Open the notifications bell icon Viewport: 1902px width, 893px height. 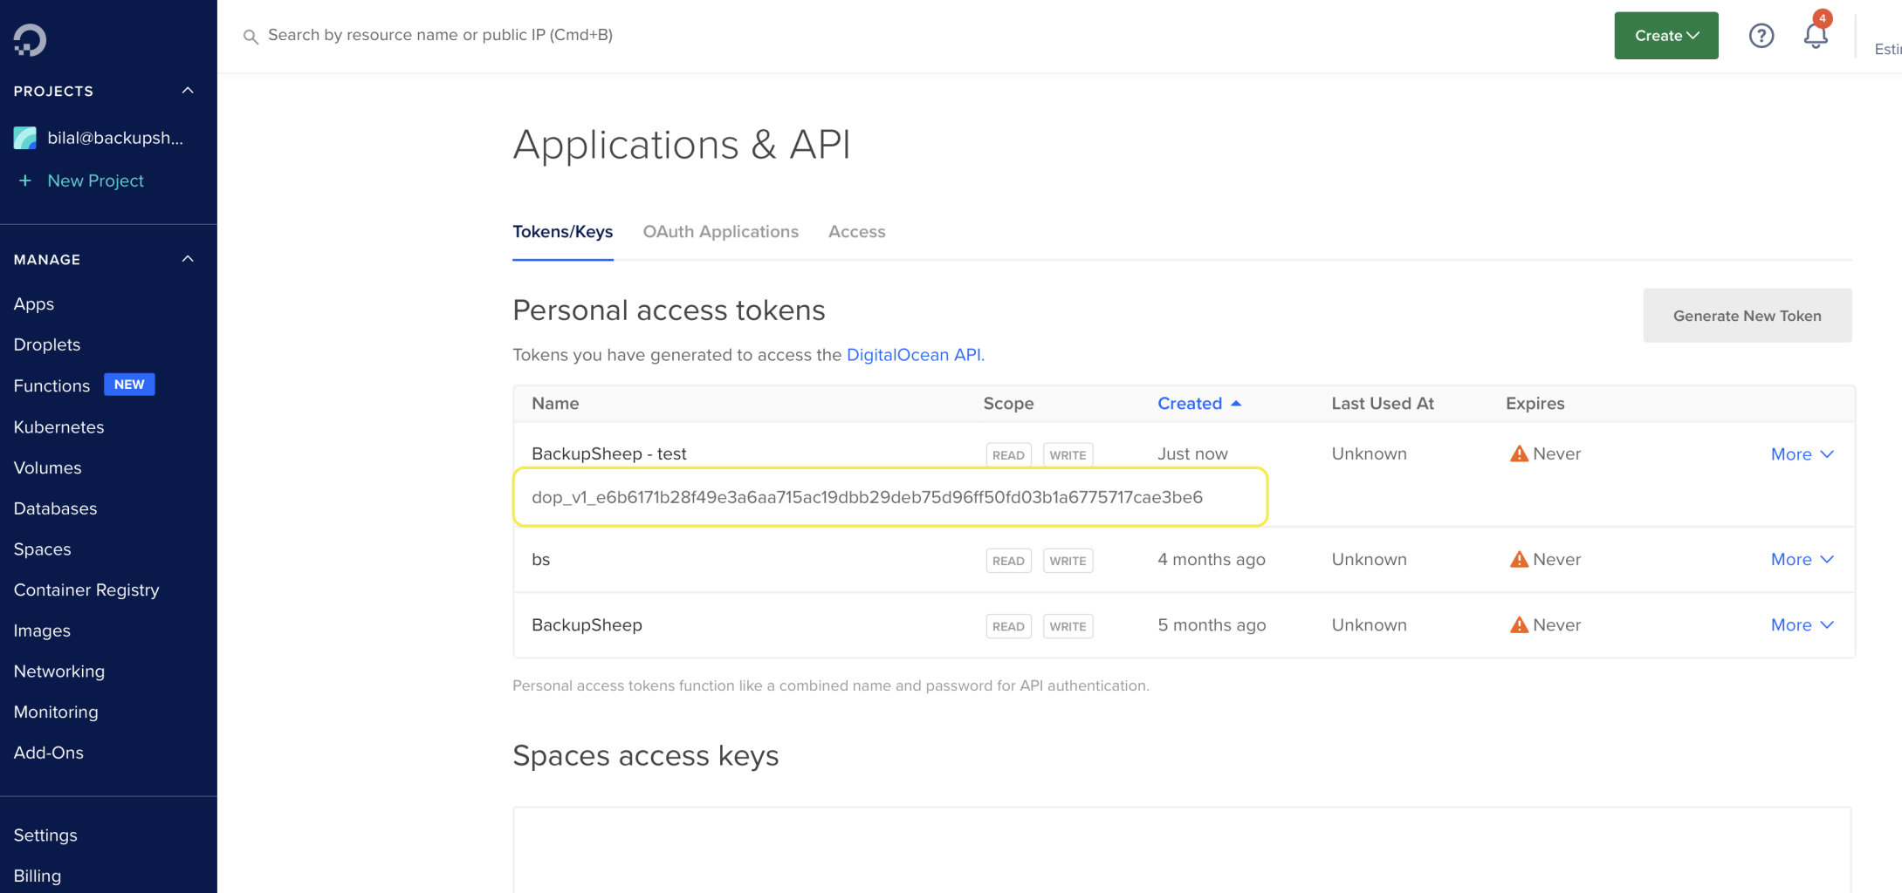click(x=1816, y=36)
